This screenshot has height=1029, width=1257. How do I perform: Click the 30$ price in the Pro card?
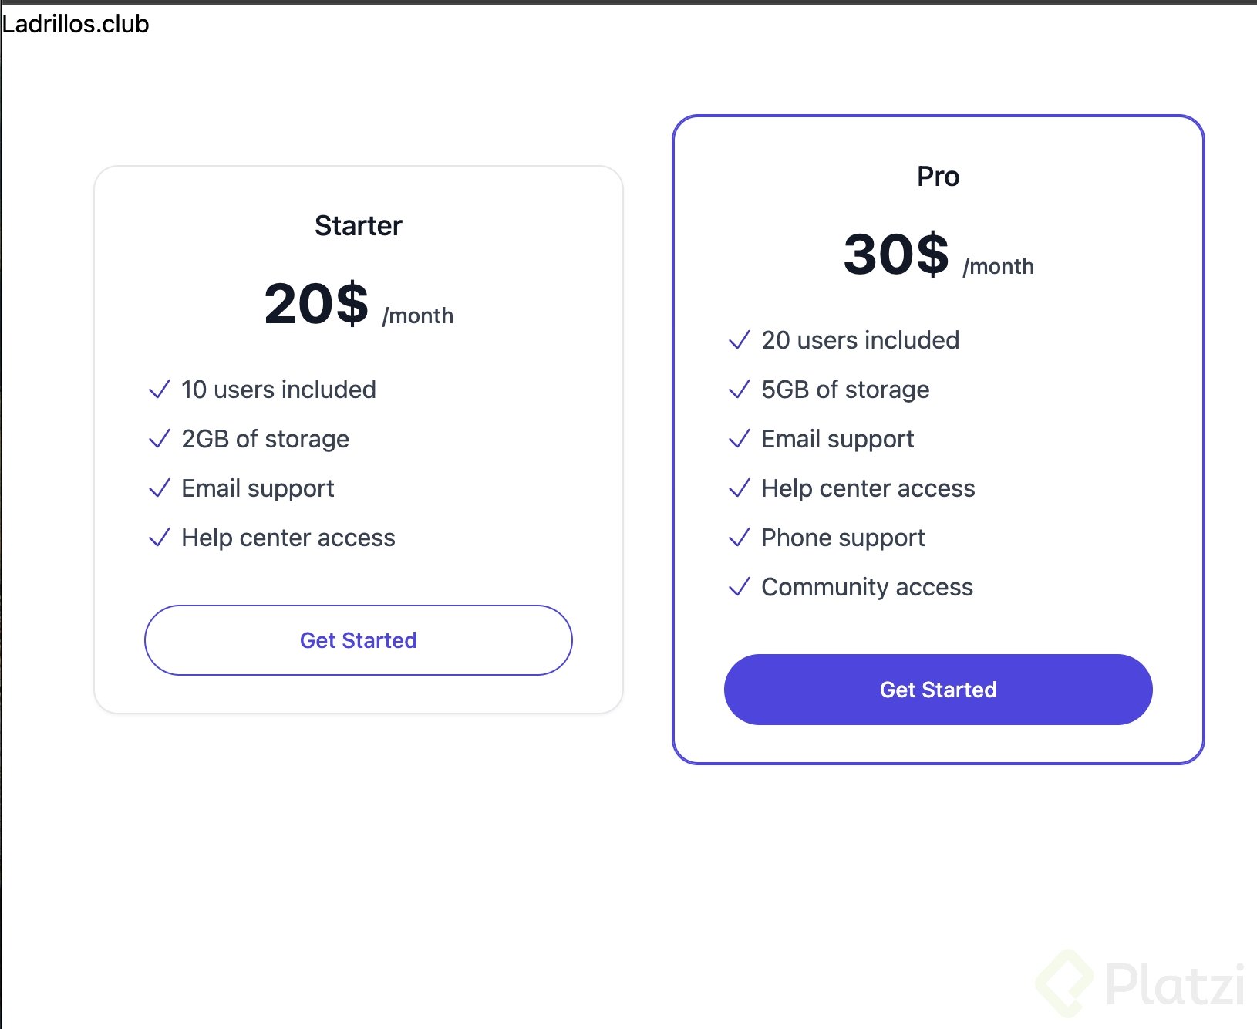click(896, 255)
